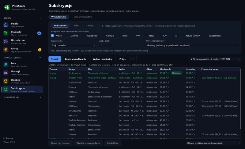Open Loty via its airplane icon
245x149 pixels.
point(6,64)
